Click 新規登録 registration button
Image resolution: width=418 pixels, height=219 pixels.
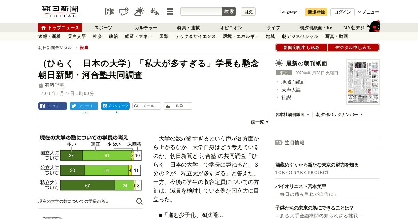point(316,12)
